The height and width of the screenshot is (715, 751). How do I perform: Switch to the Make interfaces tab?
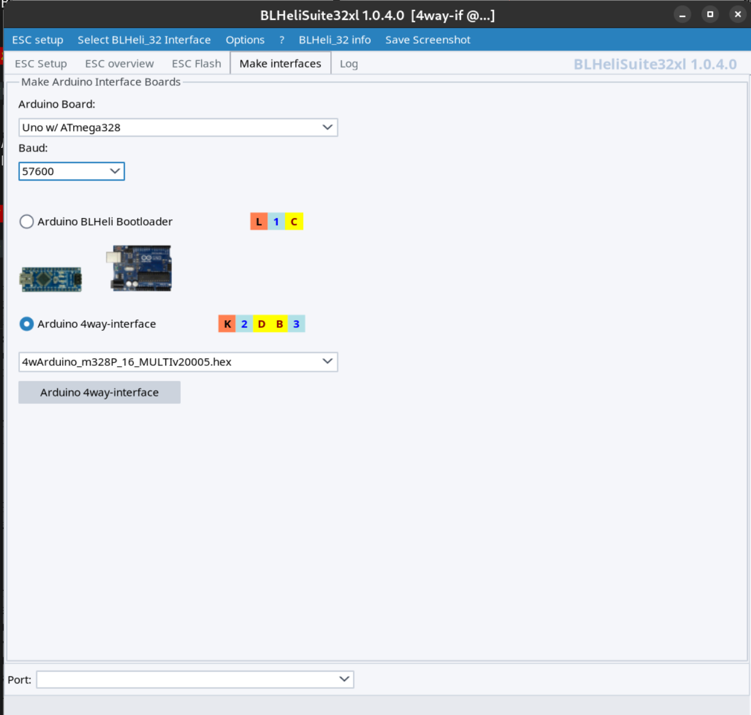tap(281, 63)
